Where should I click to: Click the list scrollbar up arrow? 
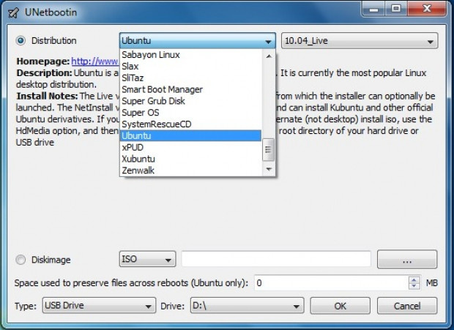coord(269,56)
